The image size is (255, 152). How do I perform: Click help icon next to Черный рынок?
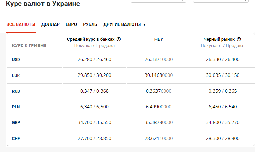click(x=239, y=39)
